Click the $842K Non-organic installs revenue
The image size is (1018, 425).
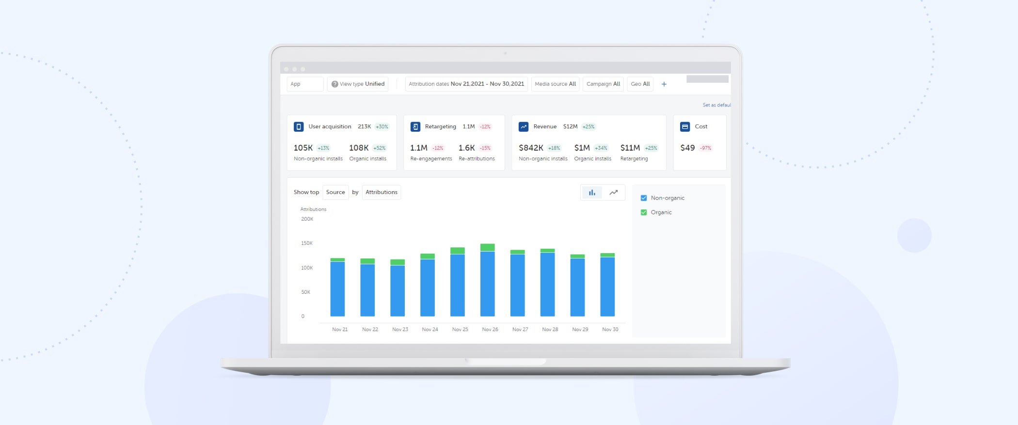(531, 148)
